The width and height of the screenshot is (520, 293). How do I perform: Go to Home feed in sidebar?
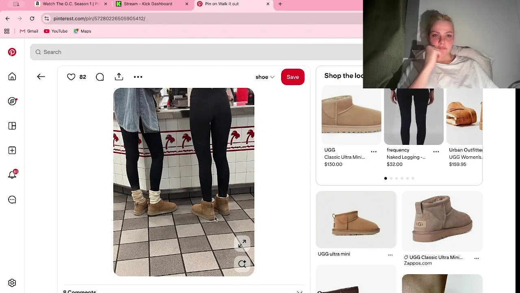[x=12, y=77]
